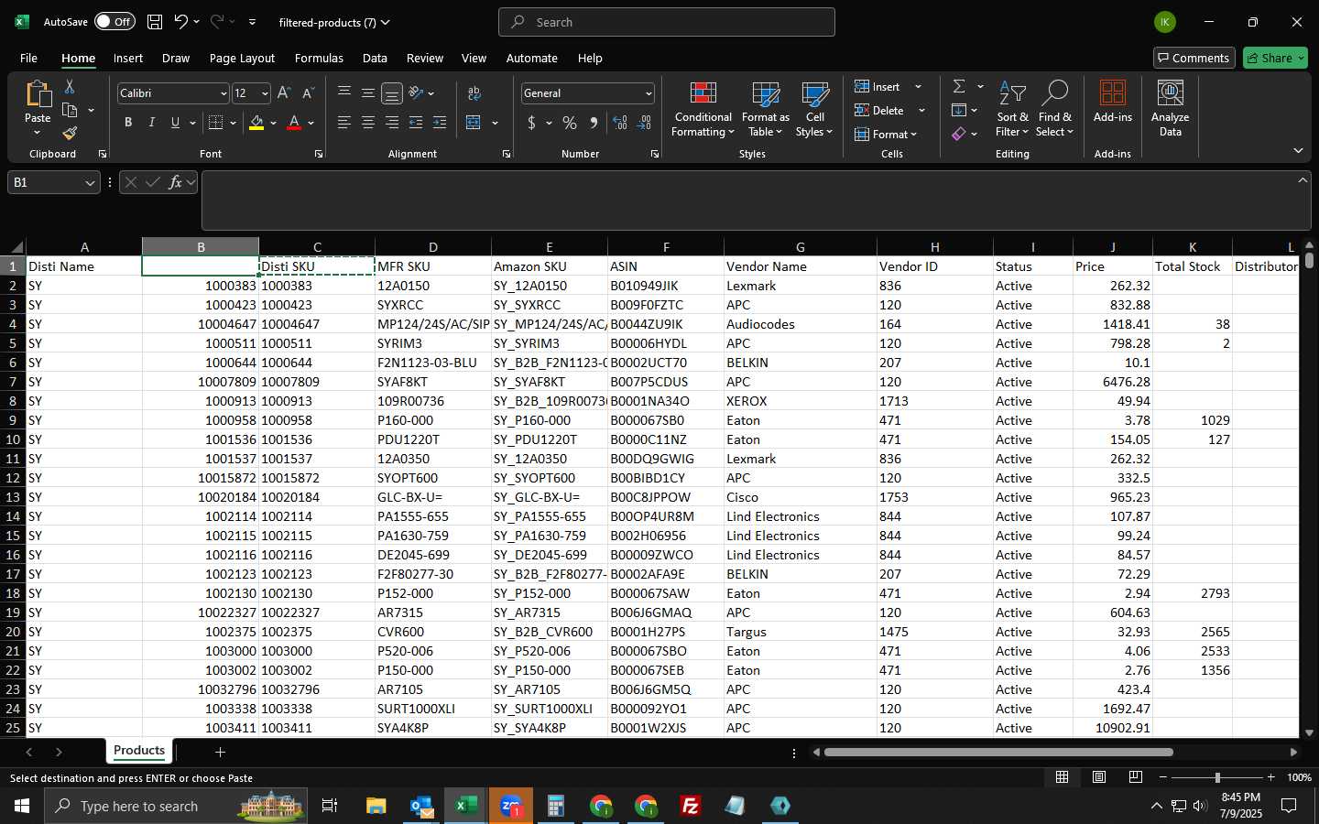
Task: Apply borders using the Borders icon
Action: pos(216,123)
